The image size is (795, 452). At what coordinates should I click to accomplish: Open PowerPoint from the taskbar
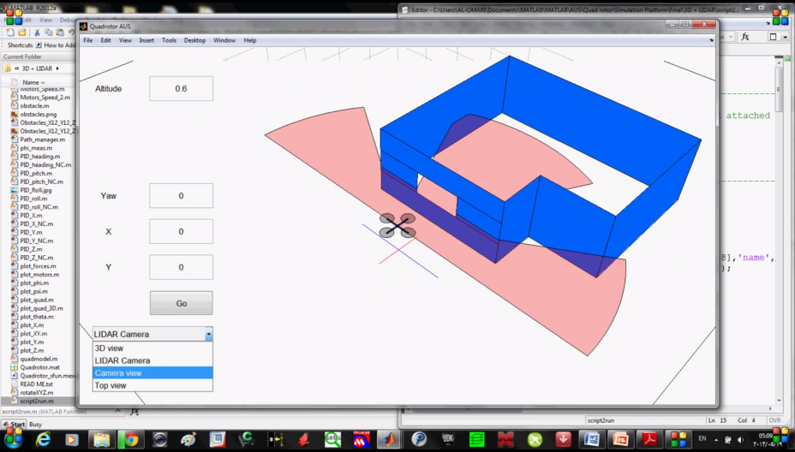click(x=621, y=439)
